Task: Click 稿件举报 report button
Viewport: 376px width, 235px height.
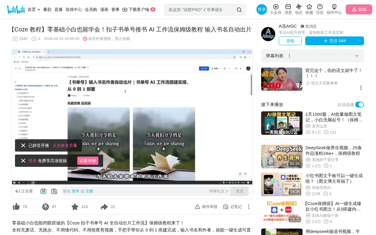Action: pos(206,207)
